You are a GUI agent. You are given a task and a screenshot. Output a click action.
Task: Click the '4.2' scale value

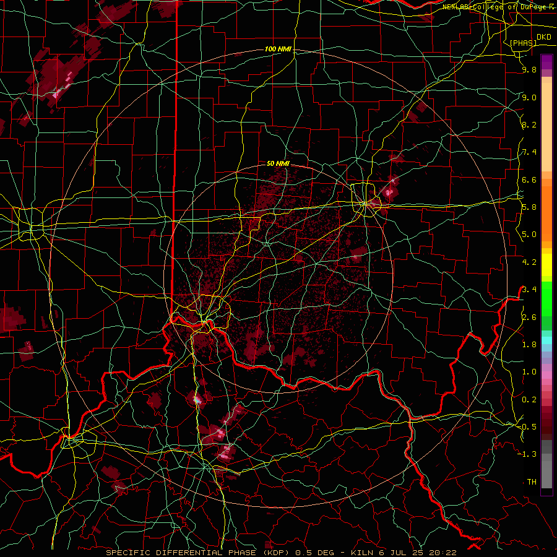(529, 262)
